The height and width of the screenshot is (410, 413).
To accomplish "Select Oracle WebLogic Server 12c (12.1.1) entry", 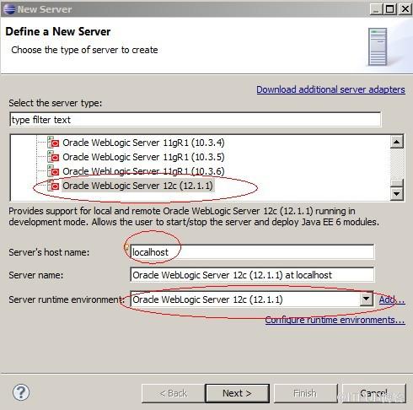I will [x=138, y=186].
